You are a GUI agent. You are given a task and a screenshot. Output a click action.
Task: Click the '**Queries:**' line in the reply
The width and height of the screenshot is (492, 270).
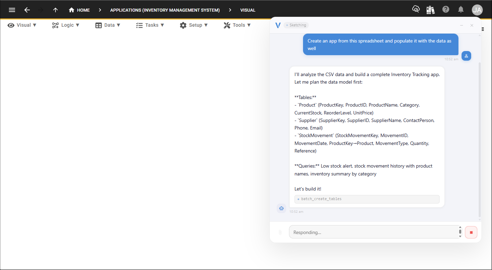tap(363, 170)
